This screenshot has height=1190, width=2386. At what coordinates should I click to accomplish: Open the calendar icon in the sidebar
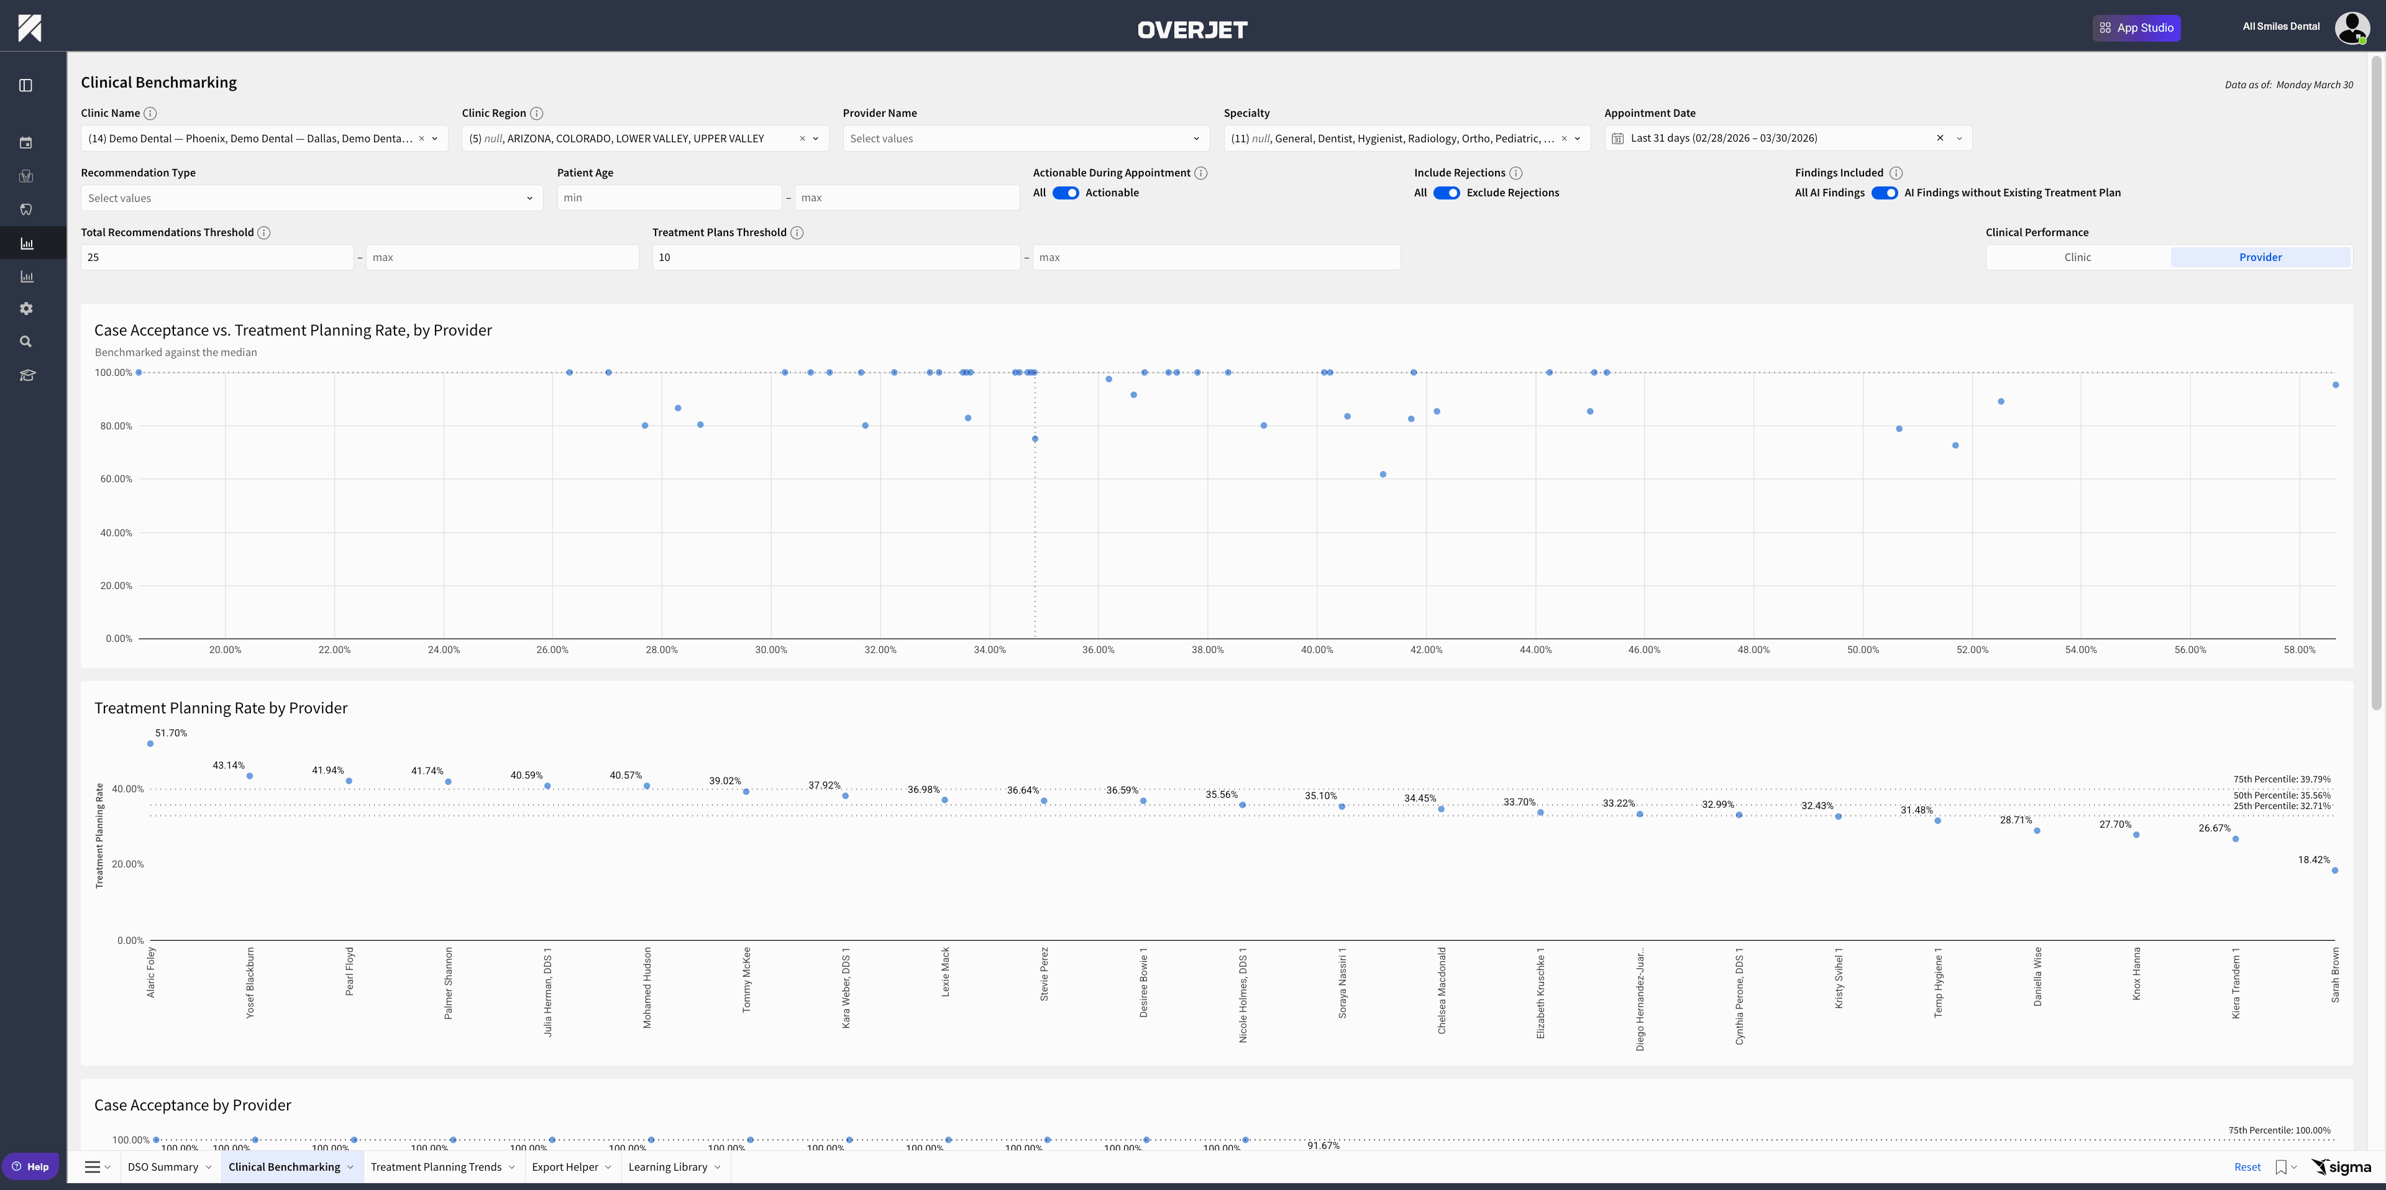26,142
